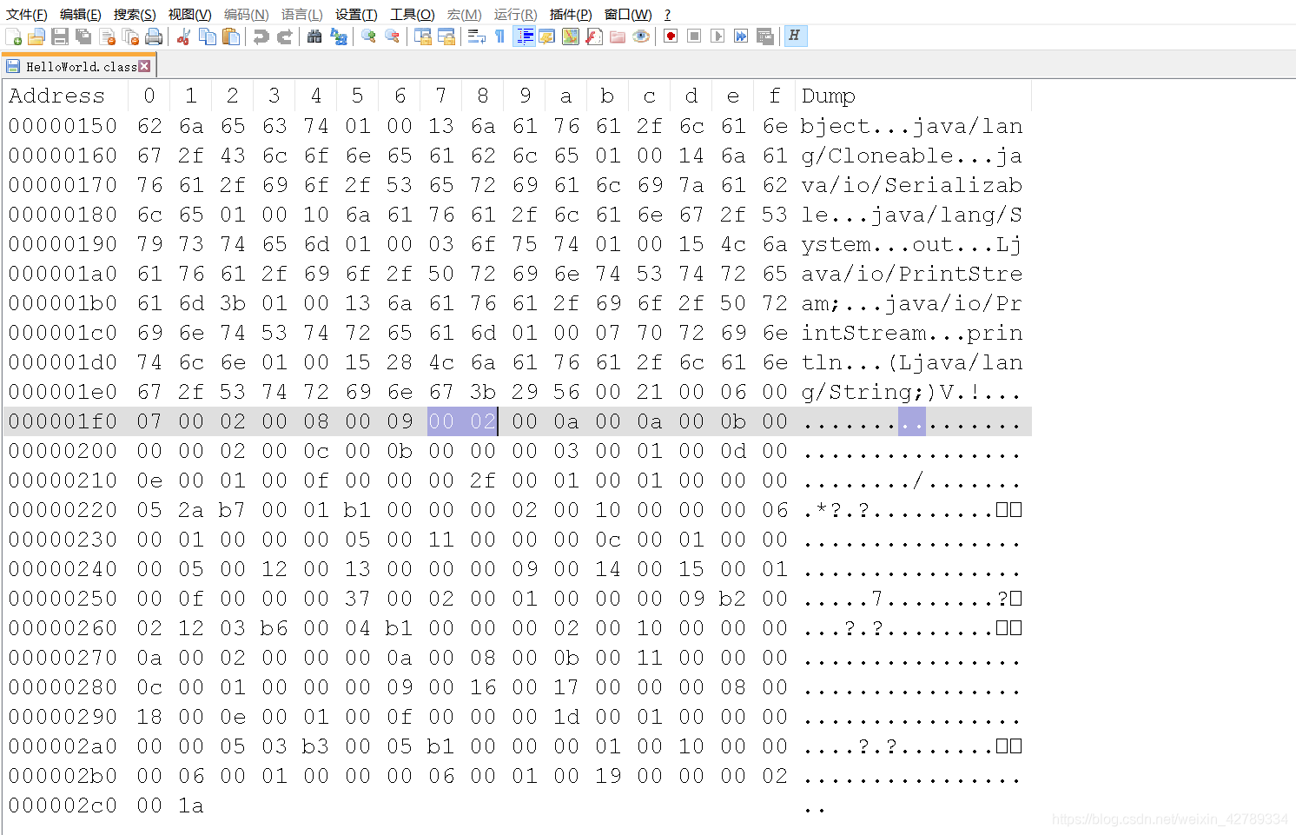Play back the recorded macro
The image size is (1296, 835).
[717, 36]
